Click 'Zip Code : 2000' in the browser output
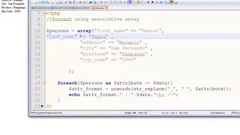Viewport: 240px width, 135px height. (x=11, y=11)
